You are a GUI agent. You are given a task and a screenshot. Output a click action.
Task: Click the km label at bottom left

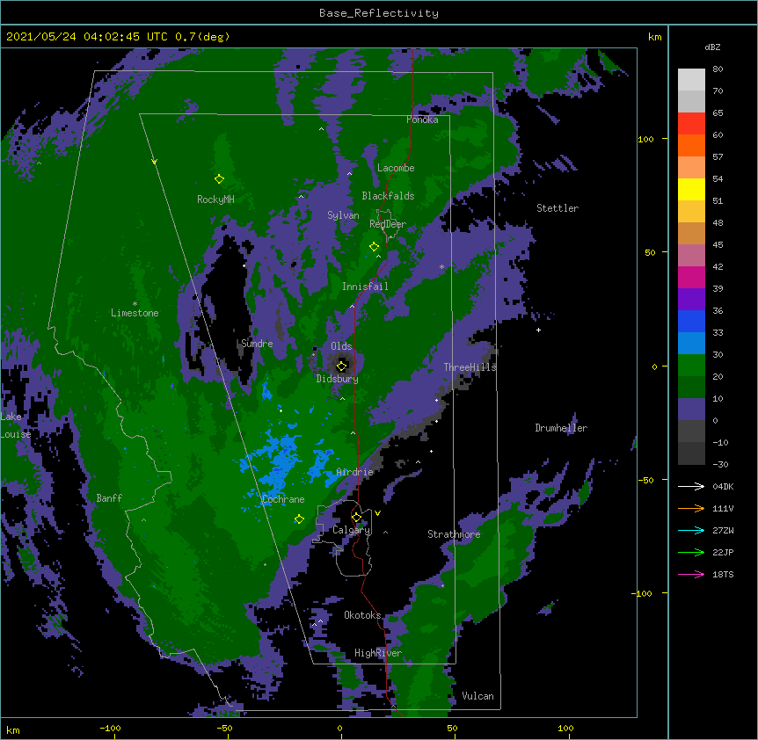click(x=13, y=729)
